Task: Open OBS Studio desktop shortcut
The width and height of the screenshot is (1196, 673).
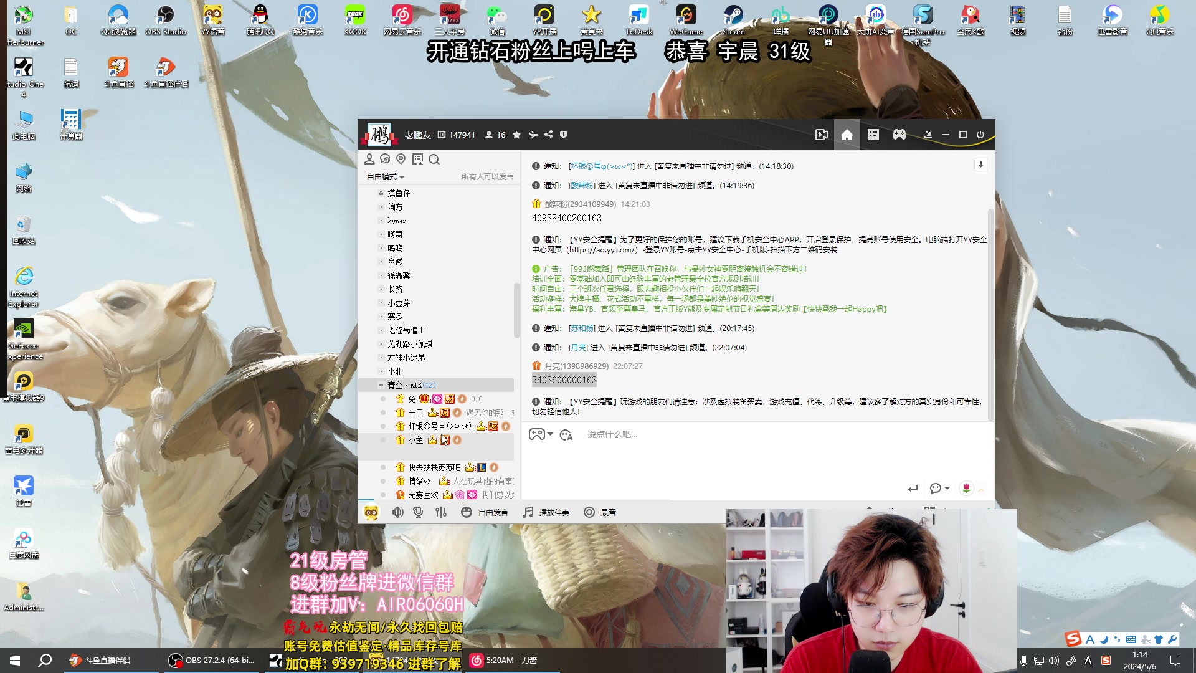Action: pos(166,20)
